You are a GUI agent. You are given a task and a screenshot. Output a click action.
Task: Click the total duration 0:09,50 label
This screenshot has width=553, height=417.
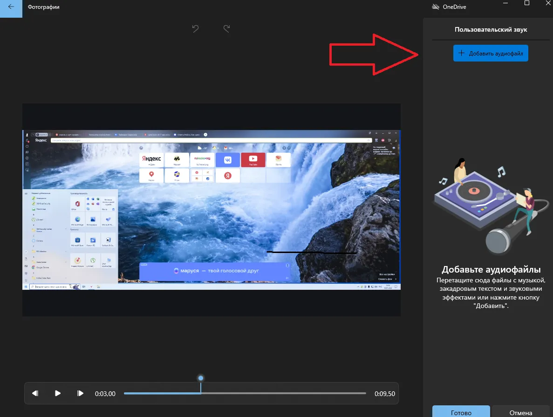pyautogui.click(x=384, y=394)
